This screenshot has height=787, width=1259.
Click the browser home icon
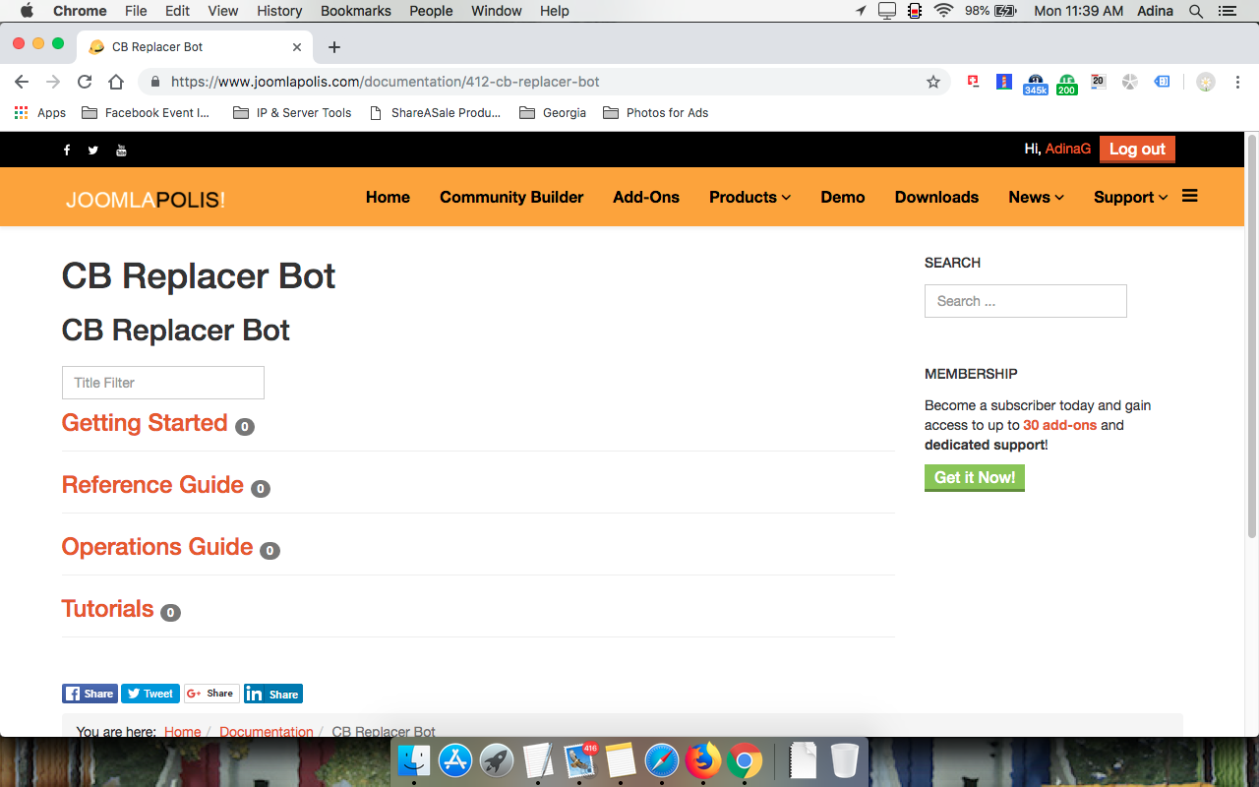tap(116, 82)
